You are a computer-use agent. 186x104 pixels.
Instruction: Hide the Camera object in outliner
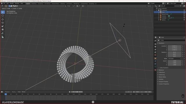pos(184,16)
